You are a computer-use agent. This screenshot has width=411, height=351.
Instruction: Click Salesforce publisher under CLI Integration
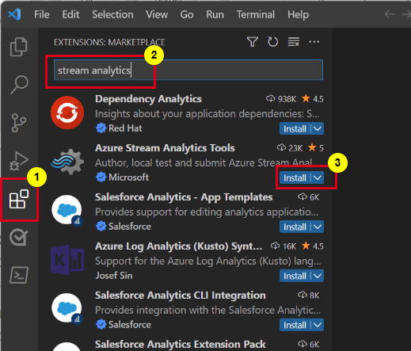130,325
